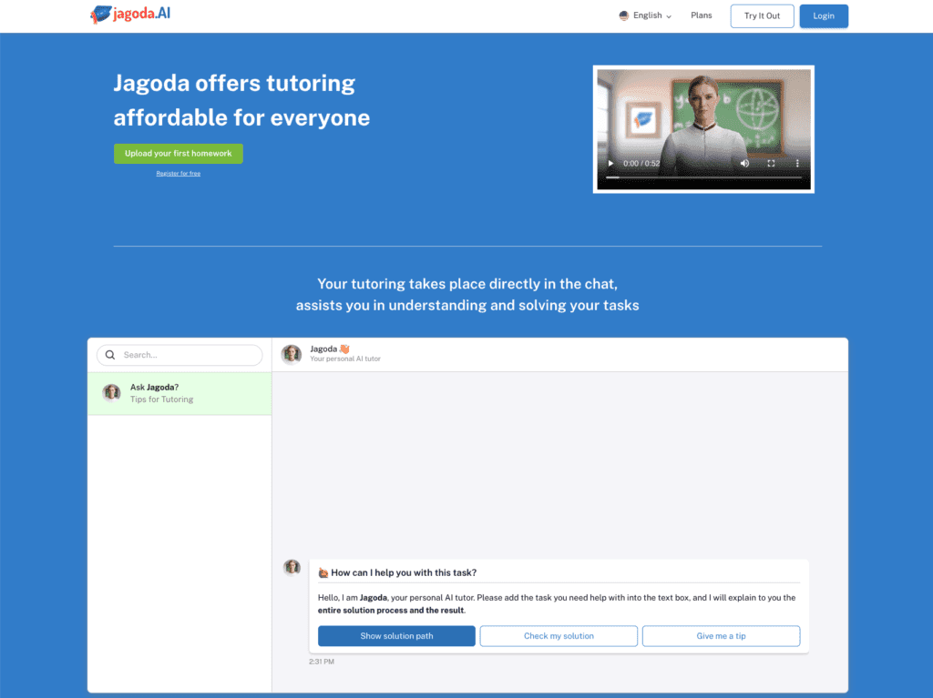Click the video progress bar

pyautogui.click(x=703, y=177)
